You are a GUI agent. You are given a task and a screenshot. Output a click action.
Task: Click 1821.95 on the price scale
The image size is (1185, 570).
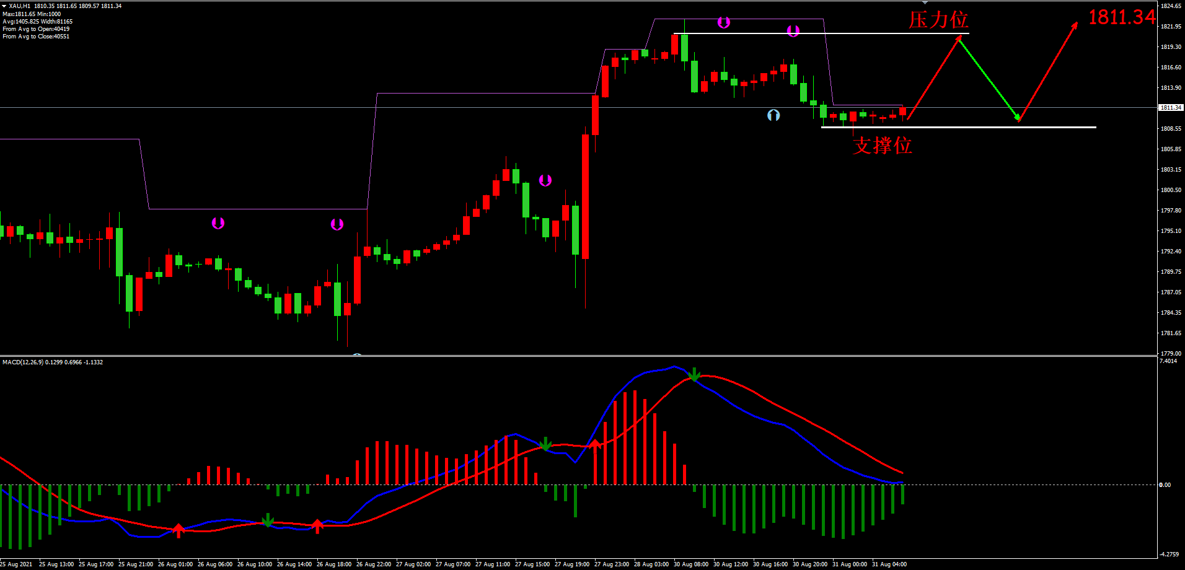pos(1171,26)
